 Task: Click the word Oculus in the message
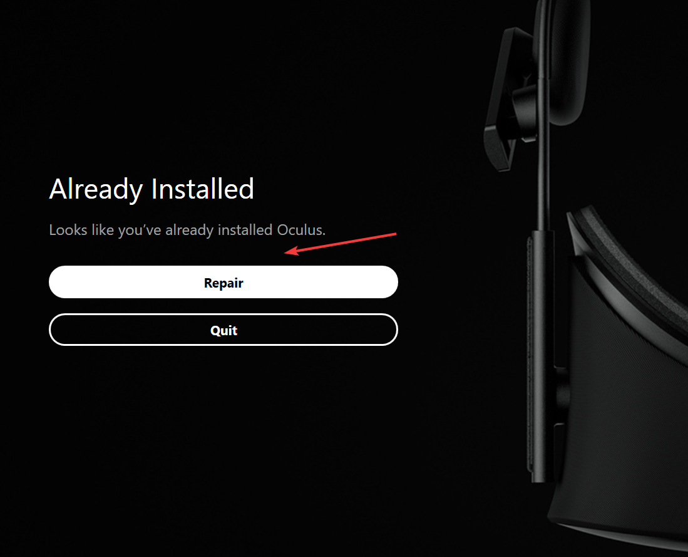tap(301, 230)
